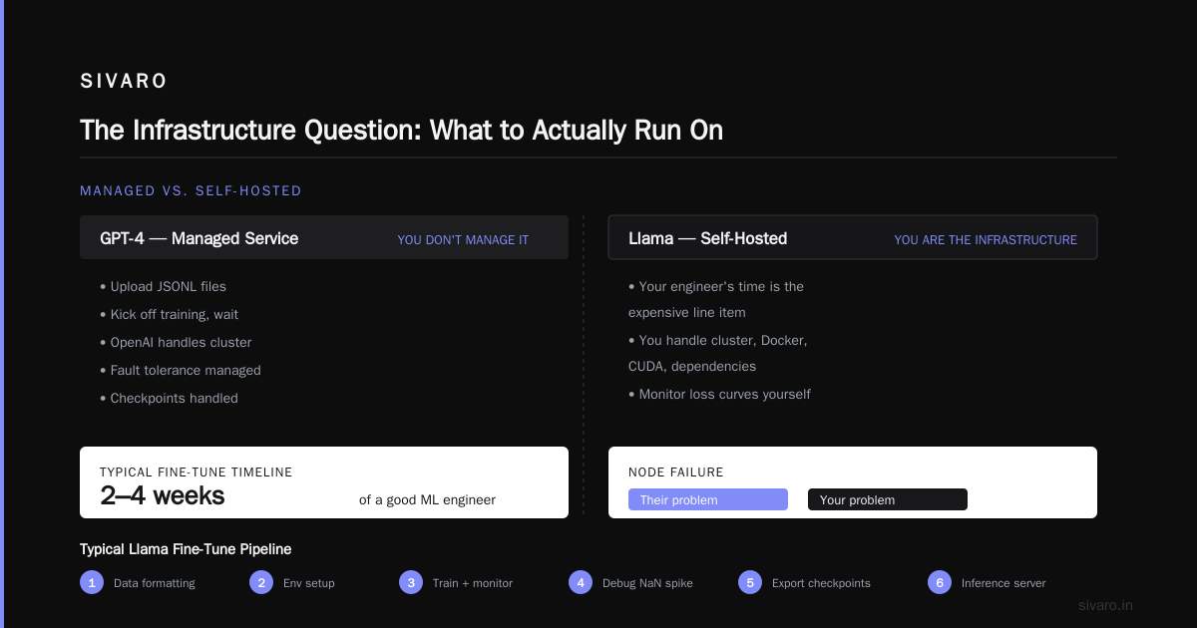Viewport: 1197px width, 628px height.
Task: Click the 'Debug NaN spike' step label
Action: pos(647,583)
